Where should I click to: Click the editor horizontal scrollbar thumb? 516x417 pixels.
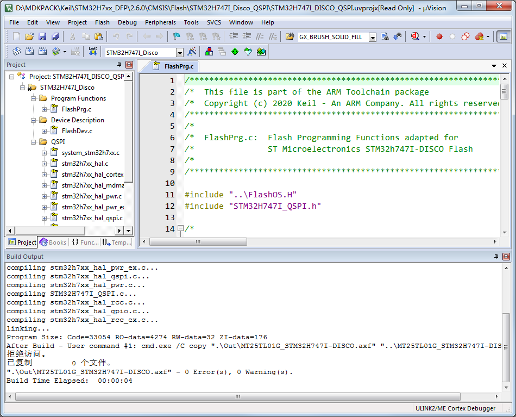(x=198, y=242)
